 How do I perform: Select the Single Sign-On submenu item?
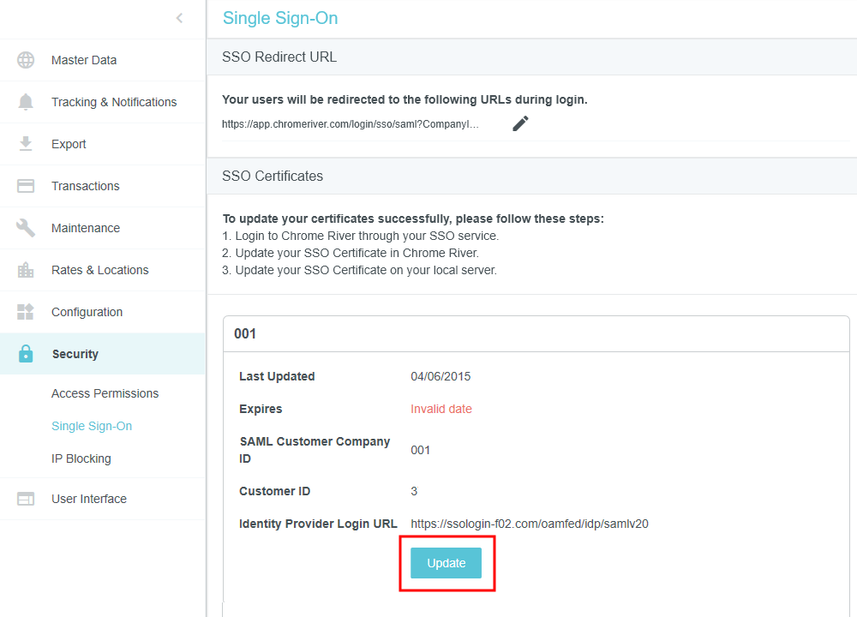coord(92,426)
